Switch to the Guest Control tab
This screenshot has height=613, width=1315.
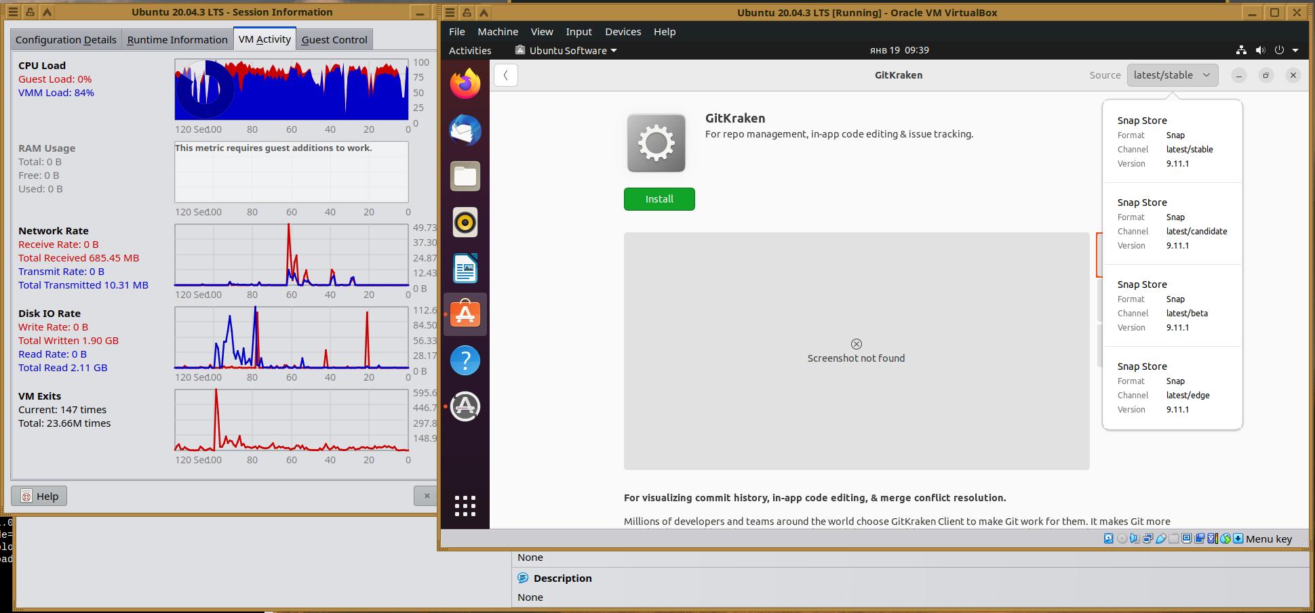(x=334, y=39)
